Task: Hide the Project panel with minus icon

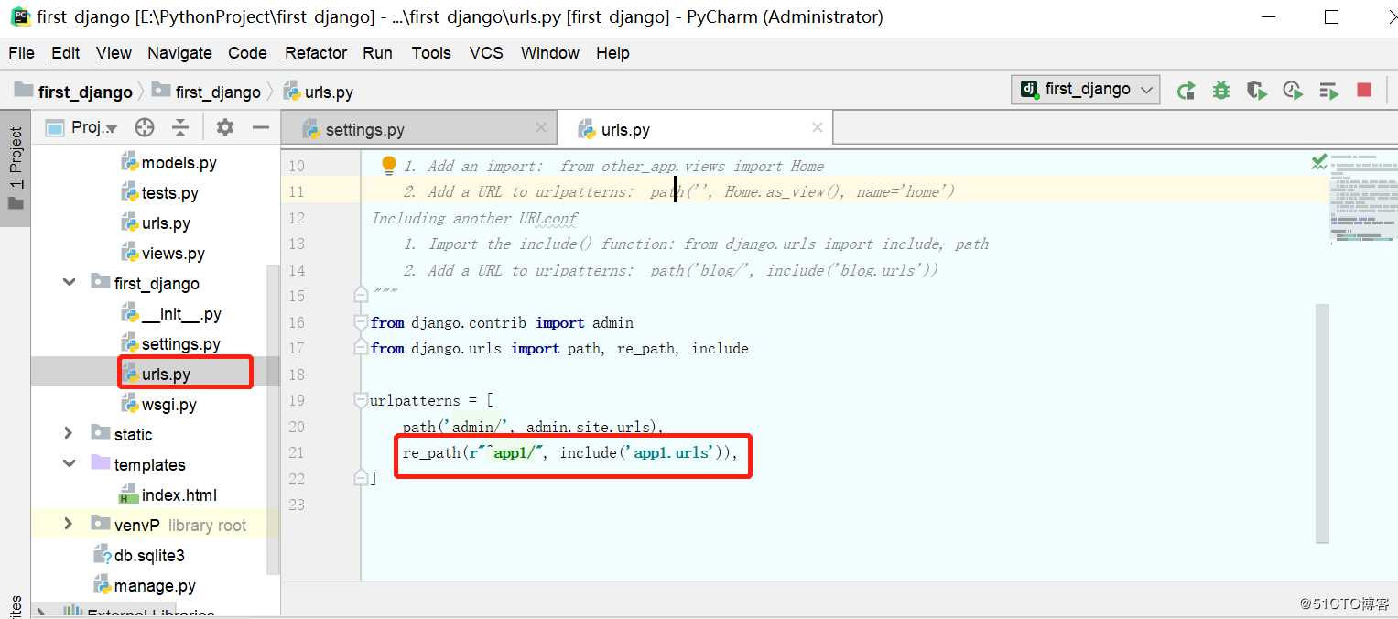Action: pyautogui.click(x=261, y=127)
